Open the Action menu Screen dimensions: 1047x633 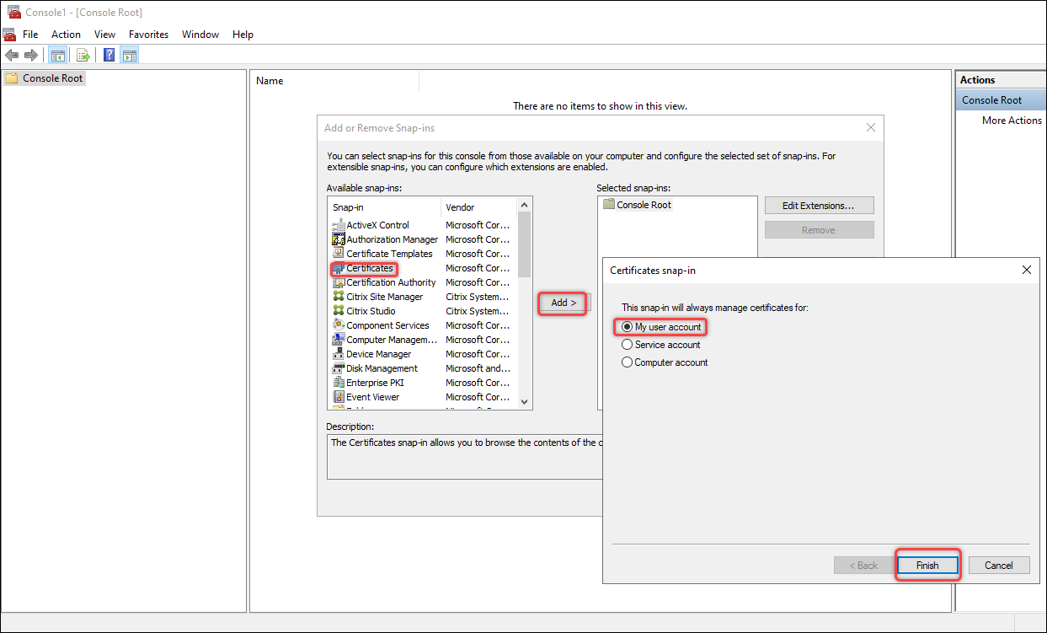pos(66,35)
